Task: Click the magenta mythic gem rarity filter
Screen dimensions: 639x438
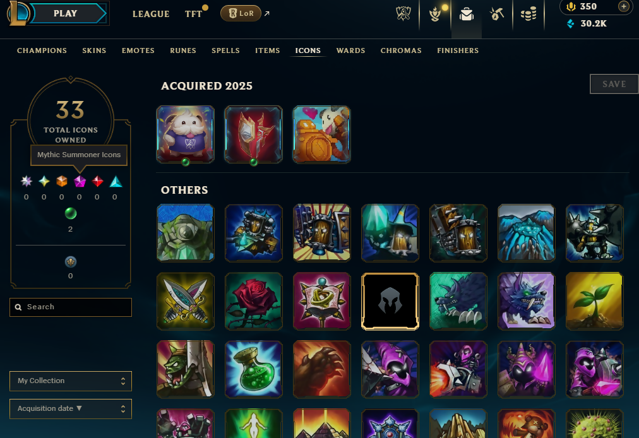Action: pos(80,181)
